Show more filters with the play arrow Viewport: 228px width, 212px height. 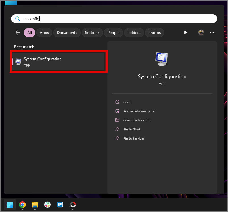[x=185, y=33]
